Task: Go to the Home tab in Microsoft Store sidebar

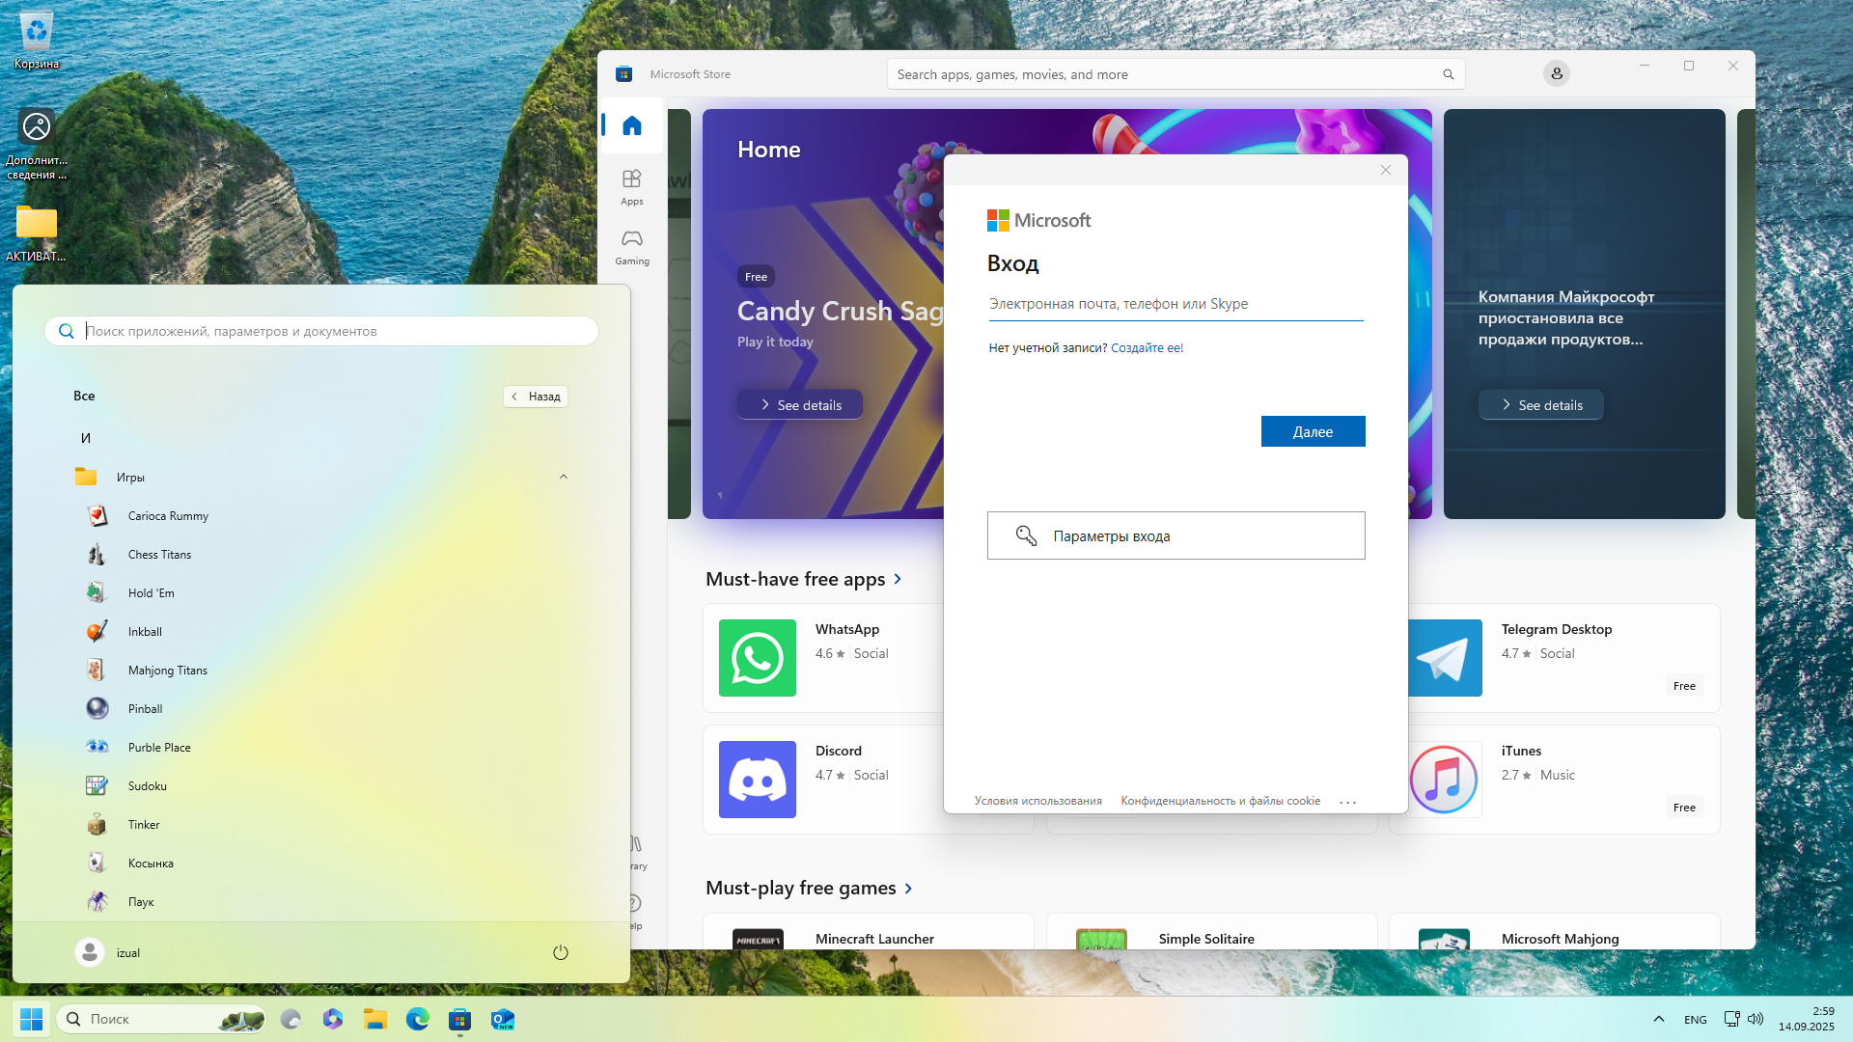Action: click(x=632, y=125)
